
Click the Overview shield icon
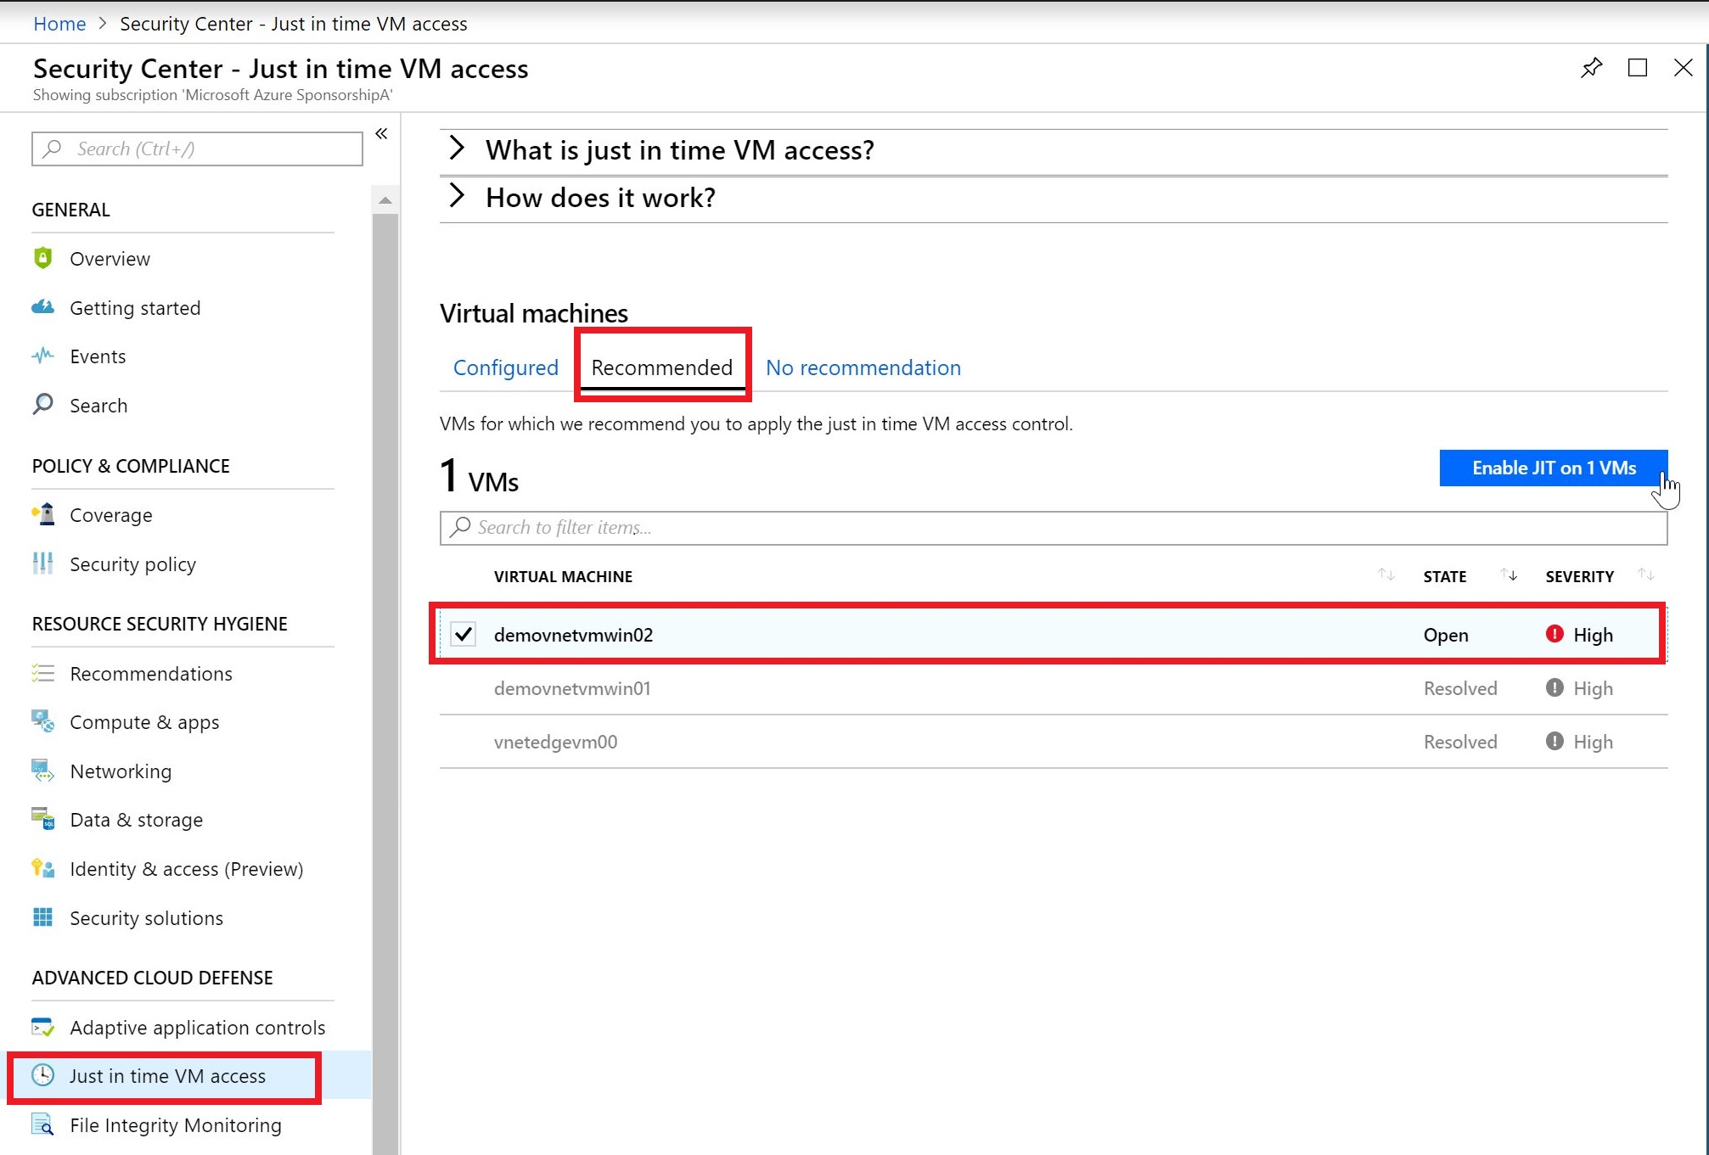coord(42,258)
